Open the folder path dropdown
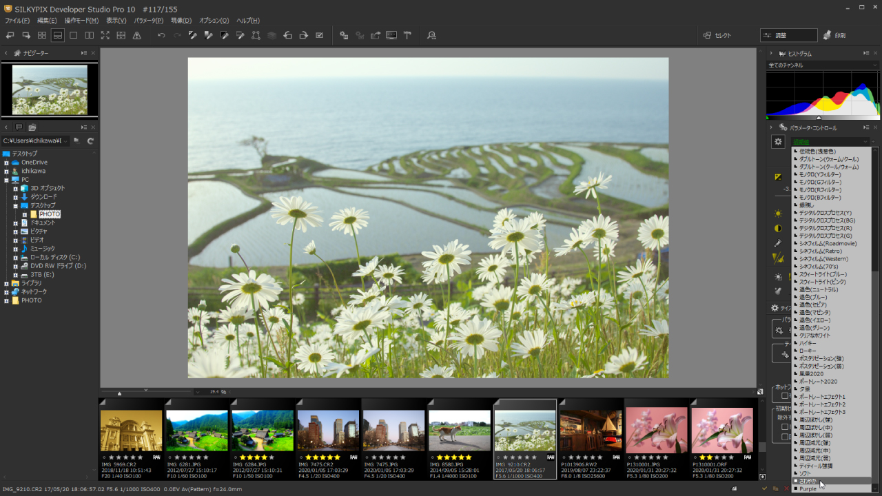Viewport: 882px width, 496px height. (65, 141)
